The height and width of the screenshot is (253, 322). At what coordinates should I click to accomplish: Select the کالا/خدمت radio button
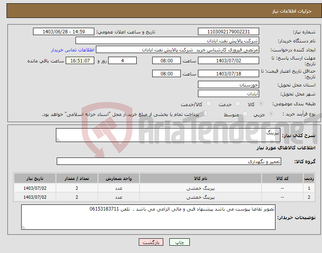click(209, 104)
